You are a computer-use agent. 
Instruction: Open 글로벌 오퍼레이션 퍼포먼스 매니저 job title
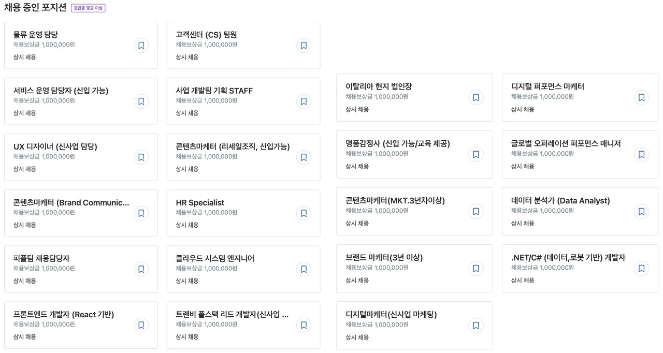[x=566, y=143]
